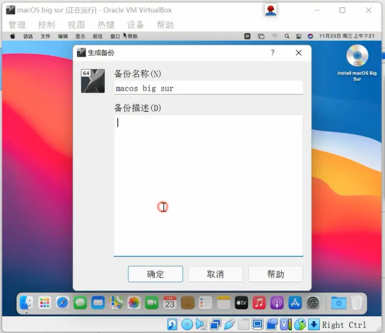The image size is (385, 333).
Task: Click the Apple logo in macOS menu bar
Action: pyautogui.click(x=12, y=36)
